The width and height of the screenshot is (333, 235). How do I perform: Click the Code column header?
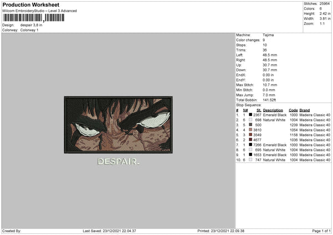tap(293, 110)
